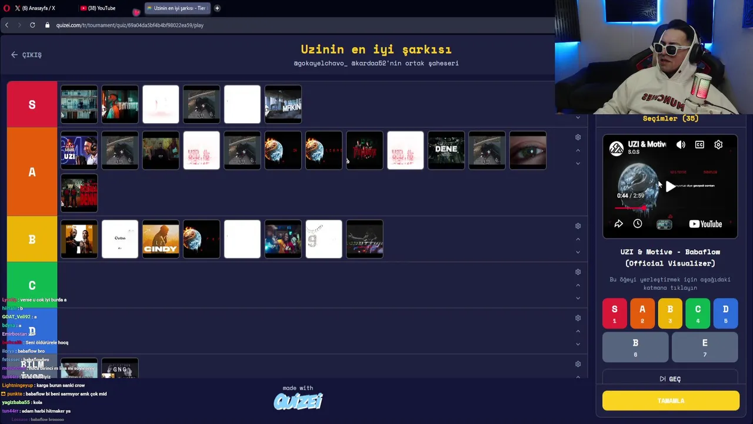Move tier B row up with chevron
The width and height of the screenshot is (753, 424).
coord(578,239)
